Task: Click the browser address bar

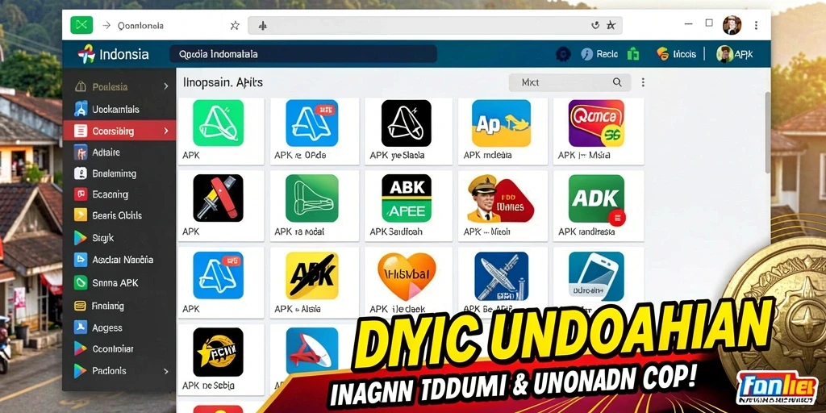Action: 435,25
